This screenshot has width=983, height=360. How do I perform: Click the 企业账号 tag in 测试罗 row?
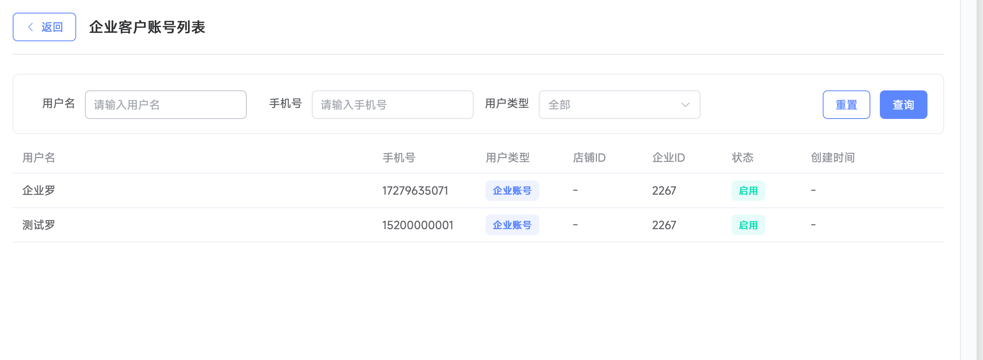pos(512,225)
